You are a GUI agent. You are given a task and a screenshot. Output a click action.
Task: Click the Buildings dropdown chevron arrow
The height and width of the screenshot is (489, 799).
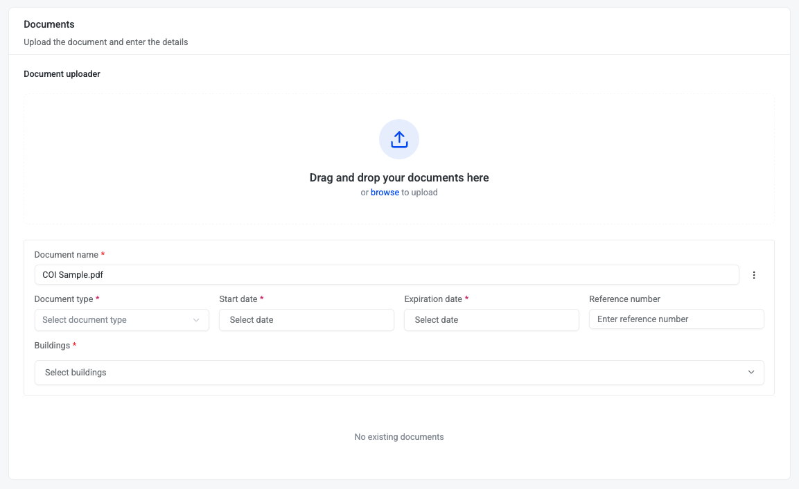coord(751,373)
